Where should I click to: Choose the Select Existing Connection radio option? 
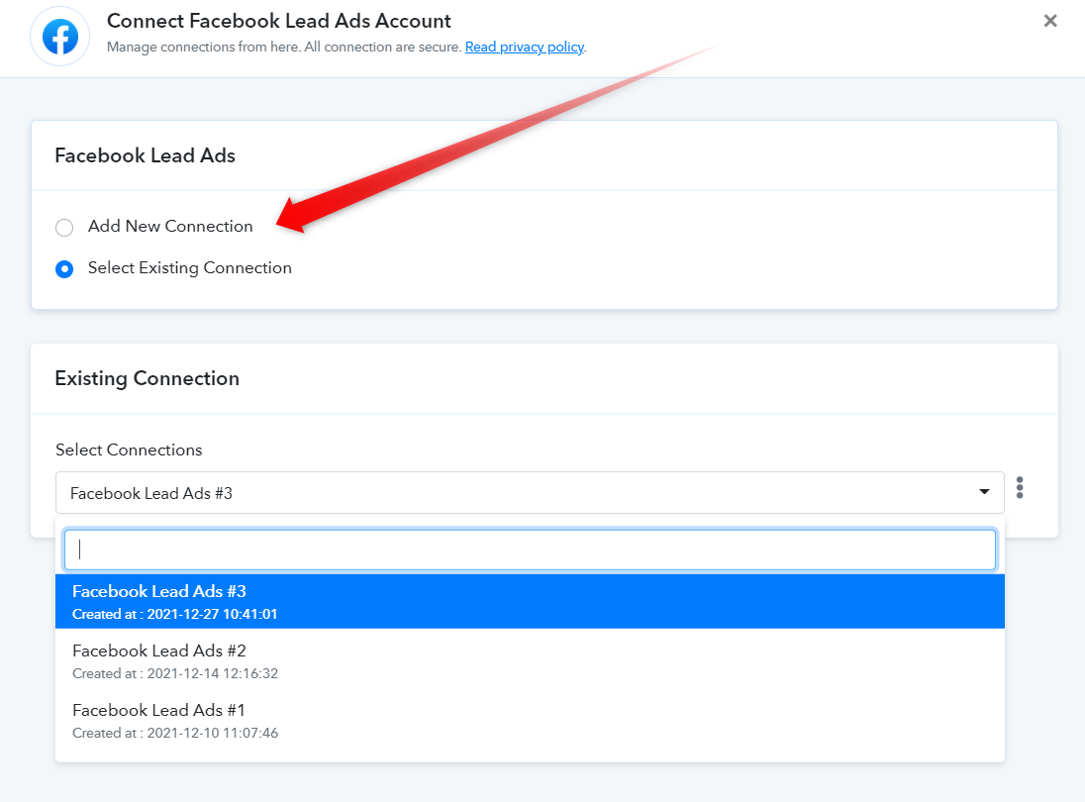(x=64, y=269)
